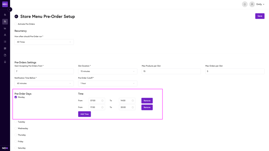This screenshot has height=151, width=269.
Task: Remove the 17:00 to 20:00 time slot
Action: point(147,107)
